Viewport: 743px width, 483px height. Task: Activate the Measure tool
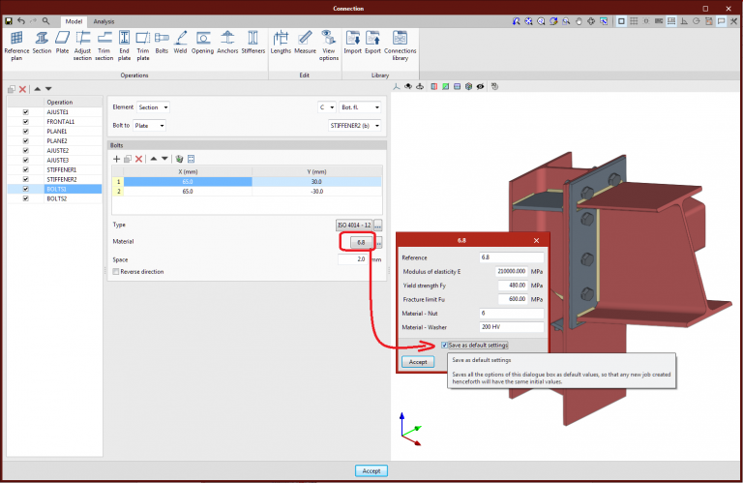[x=305, y=43]
